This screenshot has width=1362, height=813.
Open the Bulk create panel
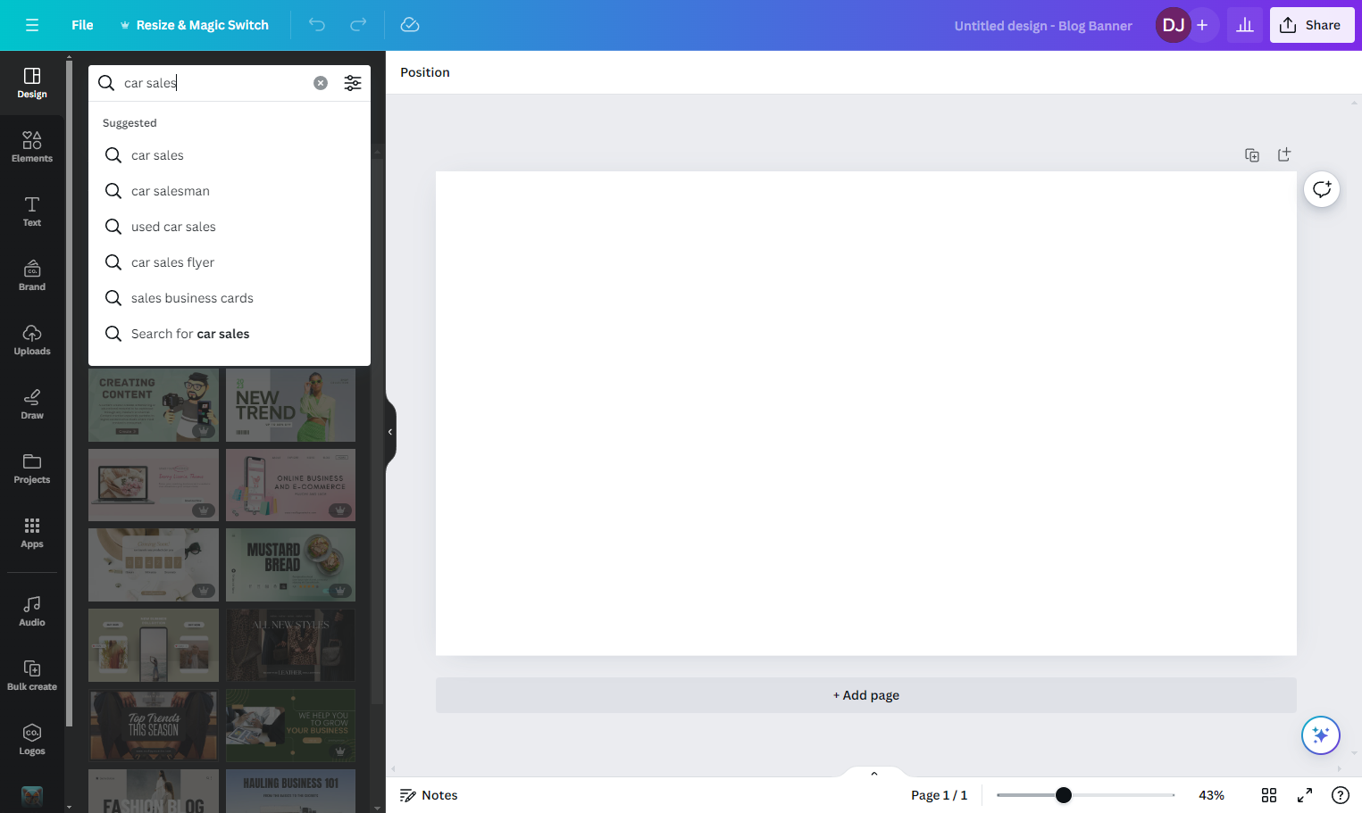click(x=32, y=676)
